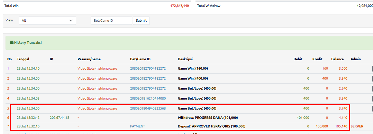This screenshot has width=373, height=134.
Task: Click the Bet/Game ID column header
Action: [x=140, y=59]
